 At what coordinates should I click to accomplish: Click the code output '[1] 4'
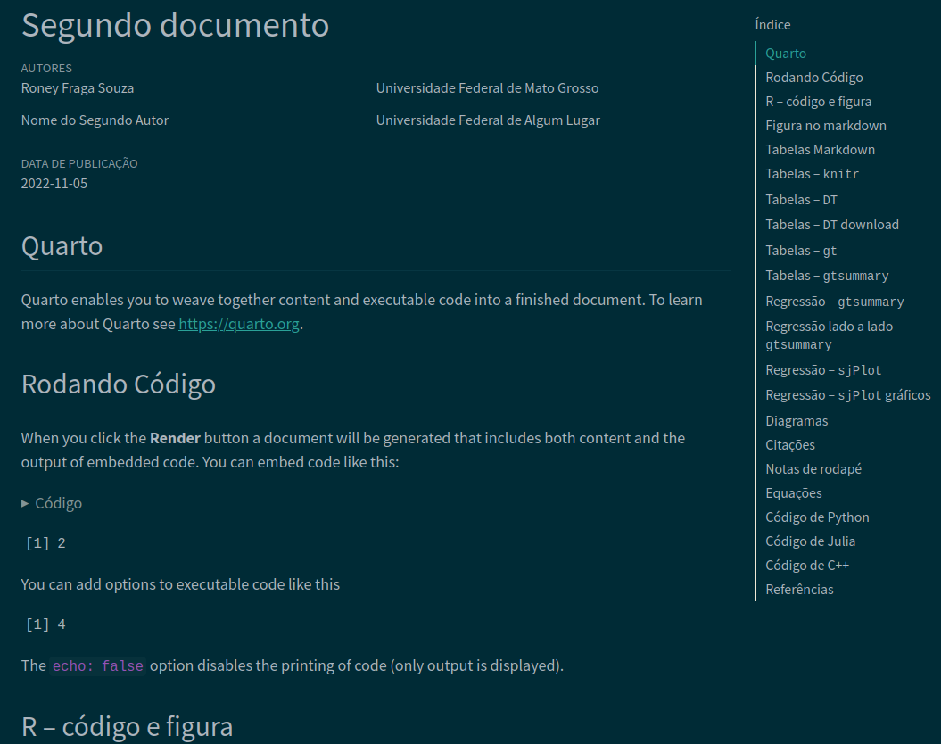(45, 624)
